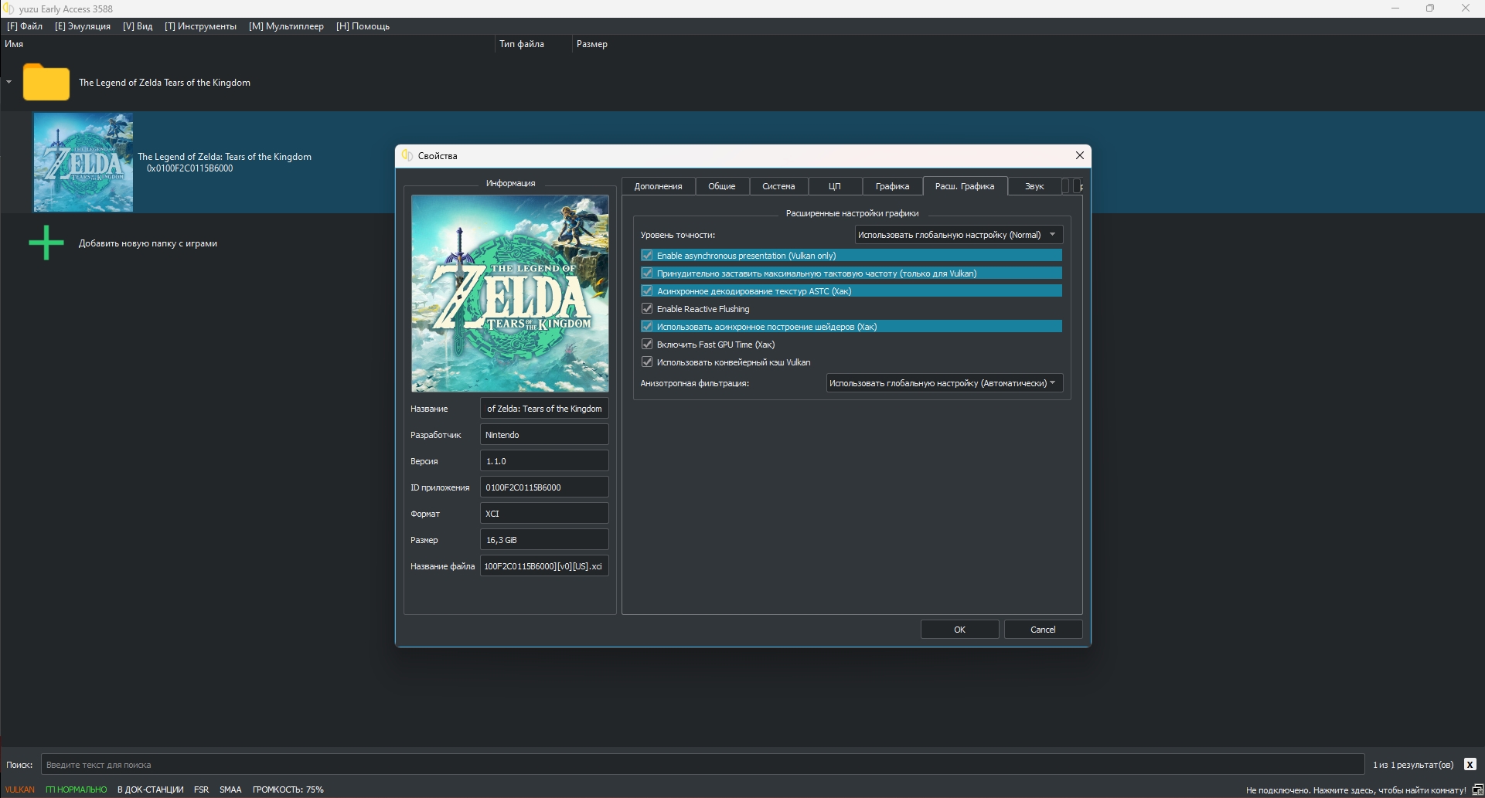Switch to the Дополнения tab

click(658, 186)
